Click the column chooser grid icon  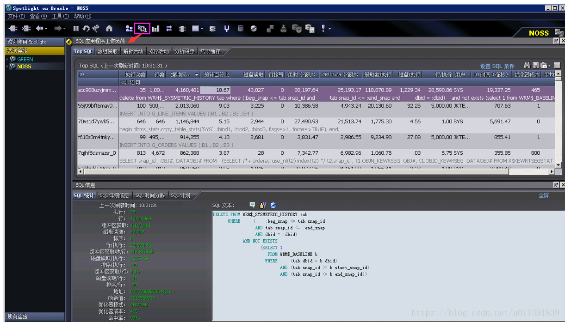coord(557,66)
